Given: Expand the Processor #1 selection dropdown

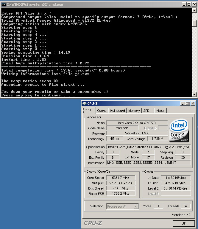Looking at the screenshot, I should 136,206.
